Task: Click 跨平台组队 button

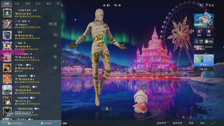Action: click(x=46, y=123)
